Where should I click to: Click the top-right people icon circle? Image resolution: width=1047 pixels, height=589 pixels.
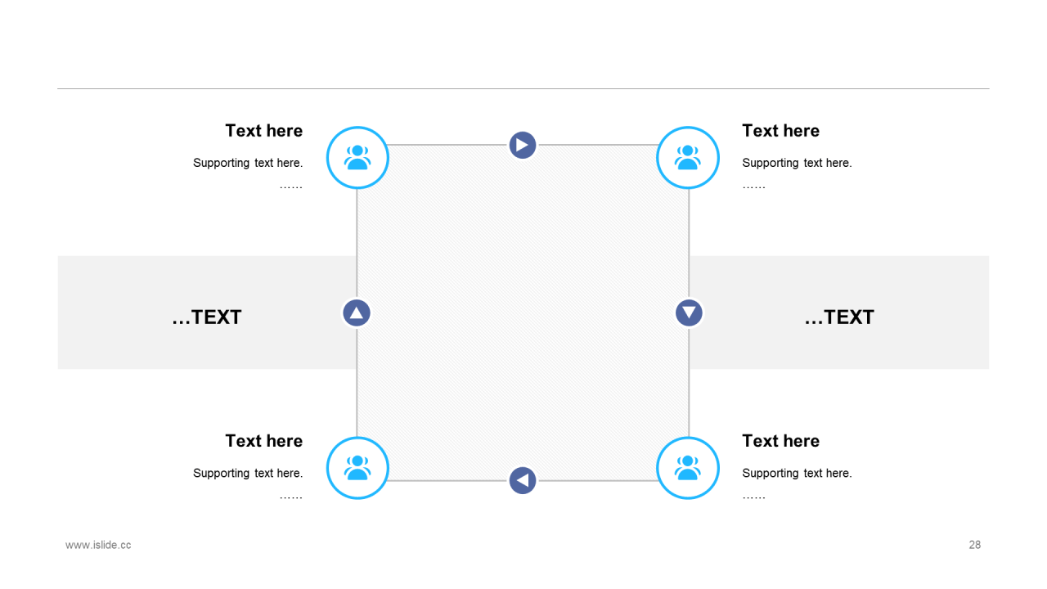(x=688, y=157)
